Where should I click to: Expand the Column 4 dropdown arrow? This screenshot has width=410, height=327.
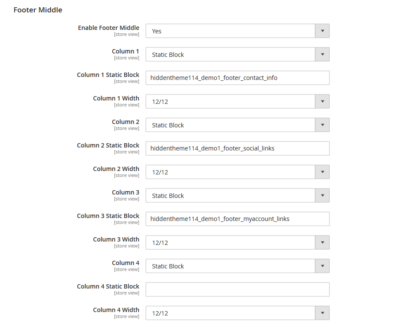click(322, 266)
